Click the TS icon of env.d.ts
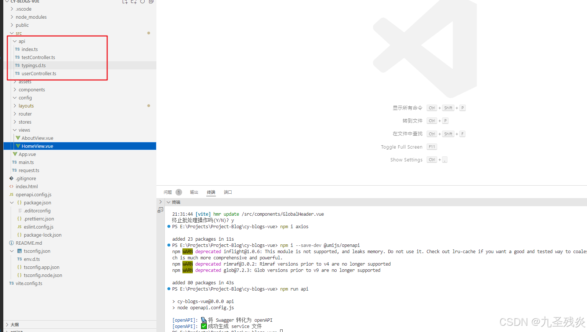This screenshot has width=587, height=332. pos(19,259)
